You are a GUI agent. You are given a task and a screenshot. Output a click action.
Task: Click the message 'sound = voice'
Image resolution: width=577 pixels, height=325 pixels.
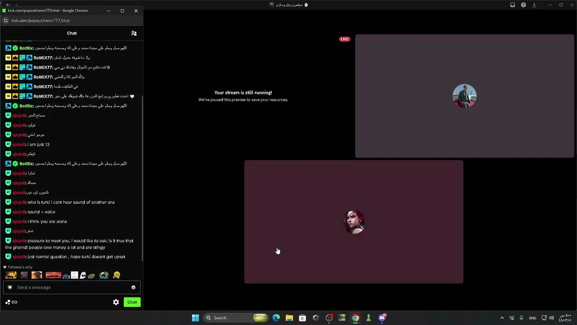click(41, 212)
